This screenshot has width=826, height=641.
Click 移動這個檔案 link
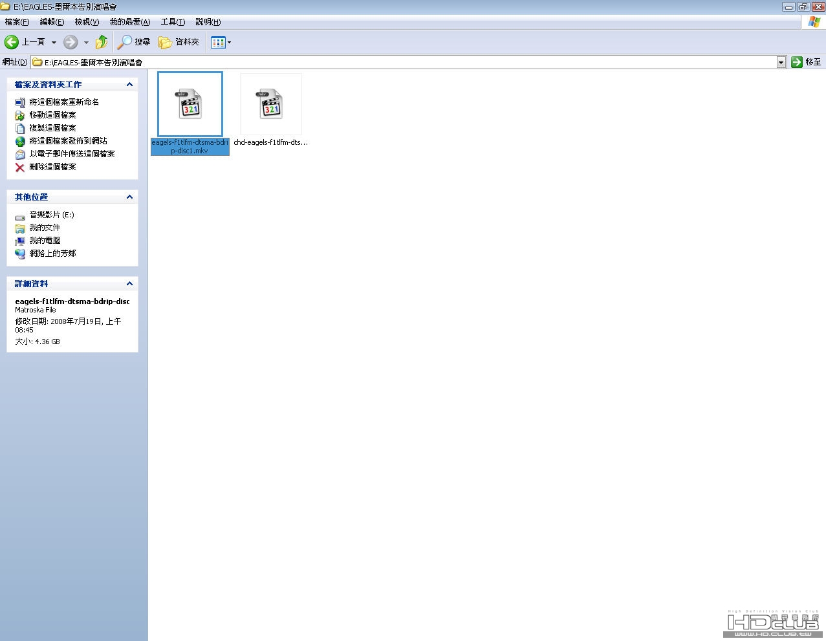click(x=52, y=115)
